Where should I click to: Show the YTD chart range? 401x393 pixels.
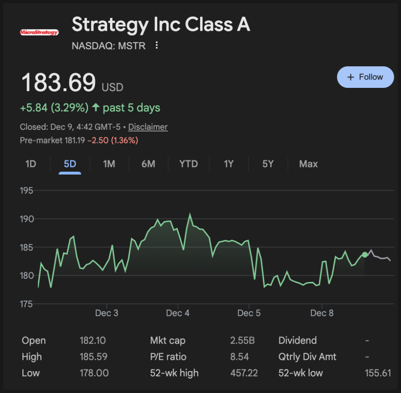click(188, 164)
